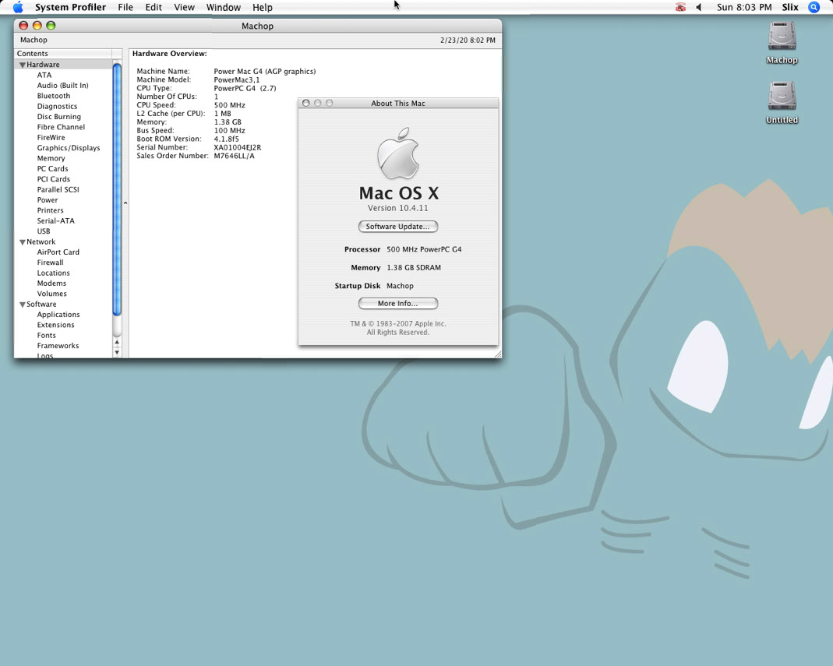Select Locations under Network
This screenshot has width=833, height=666.
tap(53, 273)
